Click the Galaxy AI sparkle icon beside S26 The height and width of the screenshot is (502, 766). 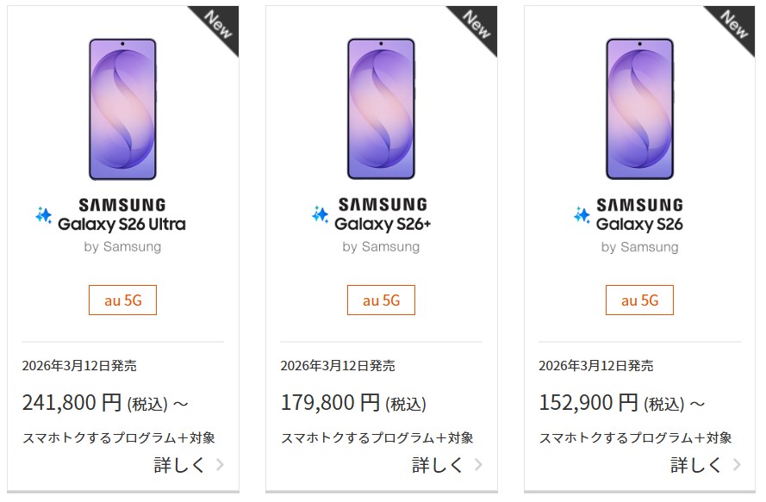[582, 215]
